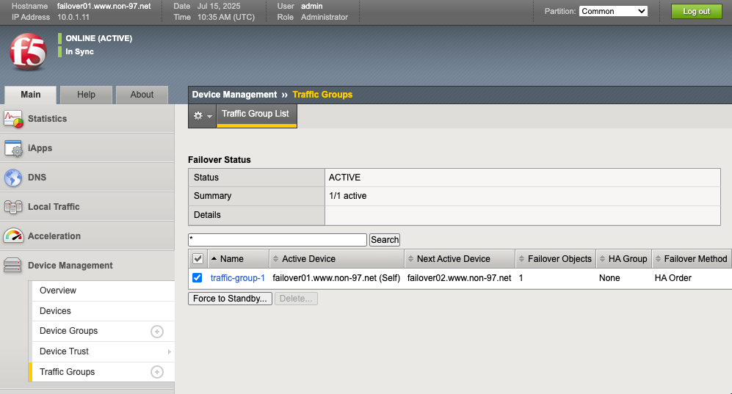Toggle the select-all checkbox in table header

[198, 259]
